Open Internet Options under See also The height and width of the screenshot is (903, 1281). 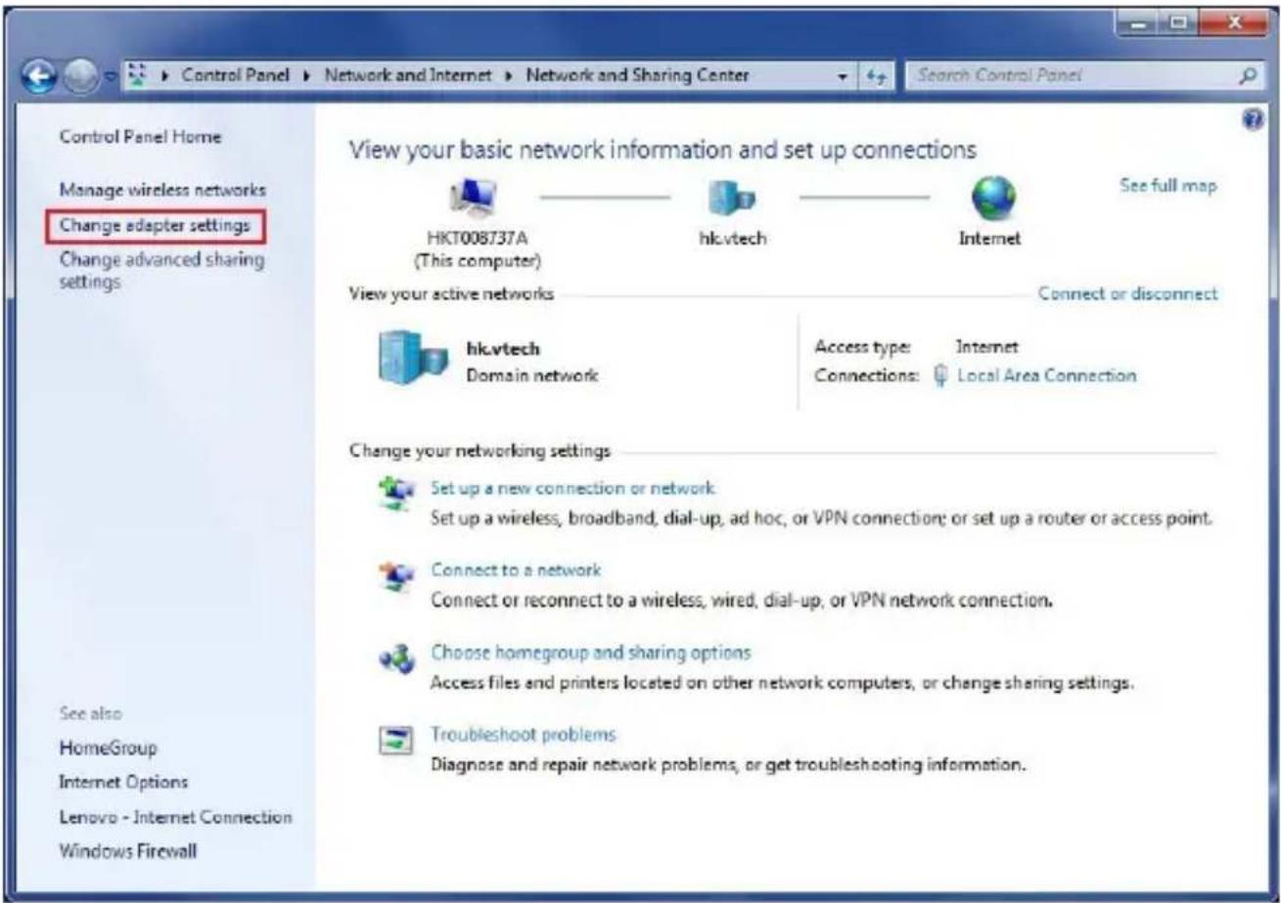(124, 783)
